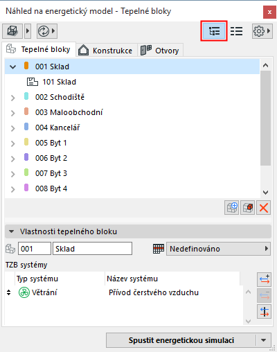Click the TZB systems list scroll up arrow
This screenshot has height=352, width=277.
point(249,292)
